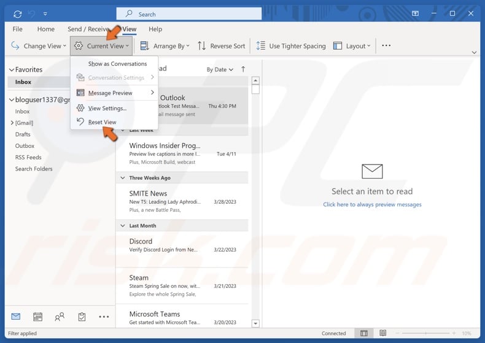Screen dimensions: 485x343
Task: Click the Search box
Action: tap(189, 14)
